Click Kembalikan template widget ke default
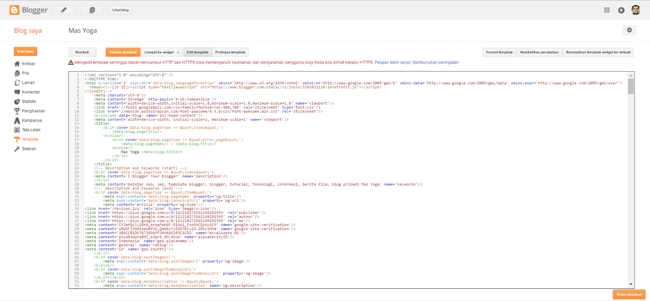Viewport: 650px width, 301px height. pyautogui.click(x=598, y=52)
